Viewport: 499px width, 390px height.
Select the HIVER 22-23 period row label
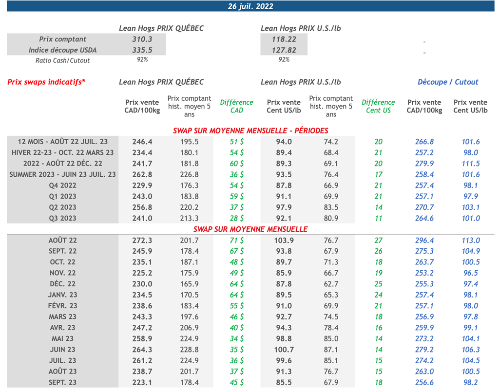62,152
